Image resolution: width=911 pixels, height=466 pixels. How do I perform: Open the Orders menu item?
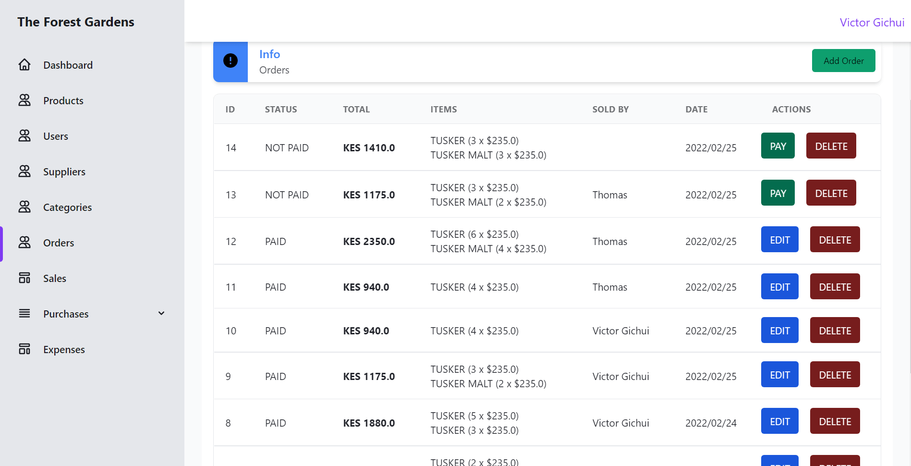tap(59, 243)
